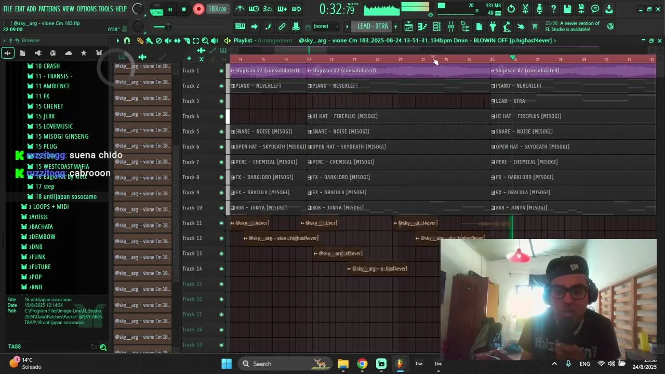Toggle PAT/SONG mode switch
The image size is (665, 374).
[x=156, y=9]
